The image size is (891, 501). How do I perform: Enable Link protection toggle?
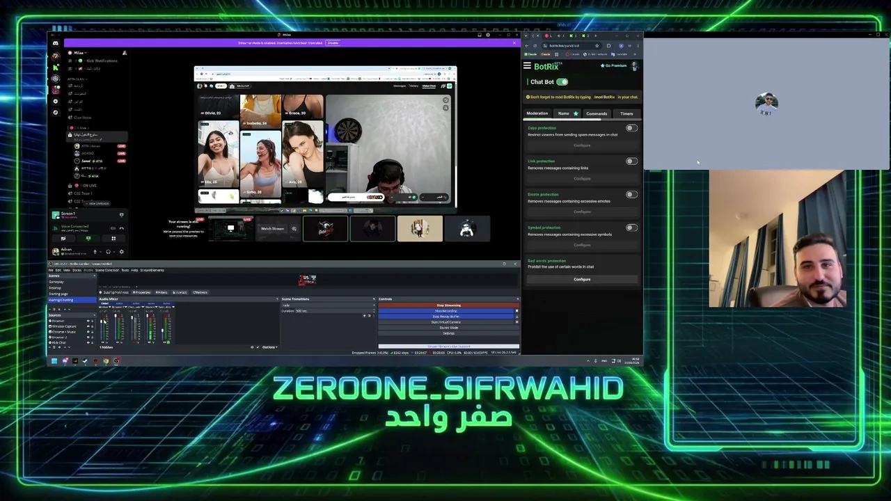[631, 161]
